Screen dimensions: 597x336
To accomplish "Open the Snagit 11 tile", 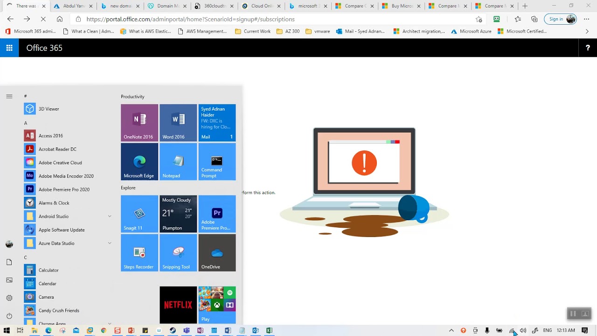I will pos(139,214).
